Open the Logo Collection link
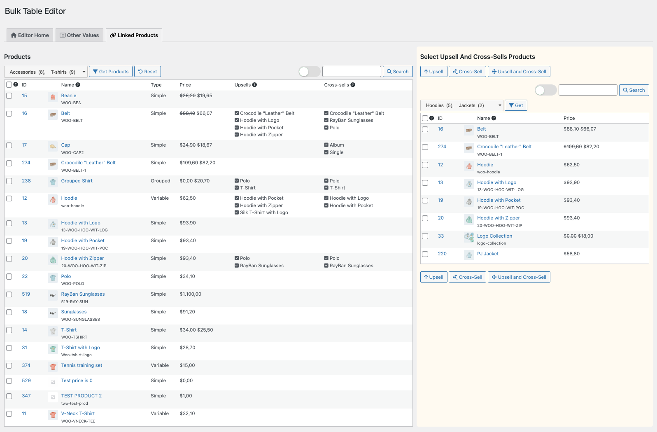This screenshot has height=432, width=657. [494, 236]
